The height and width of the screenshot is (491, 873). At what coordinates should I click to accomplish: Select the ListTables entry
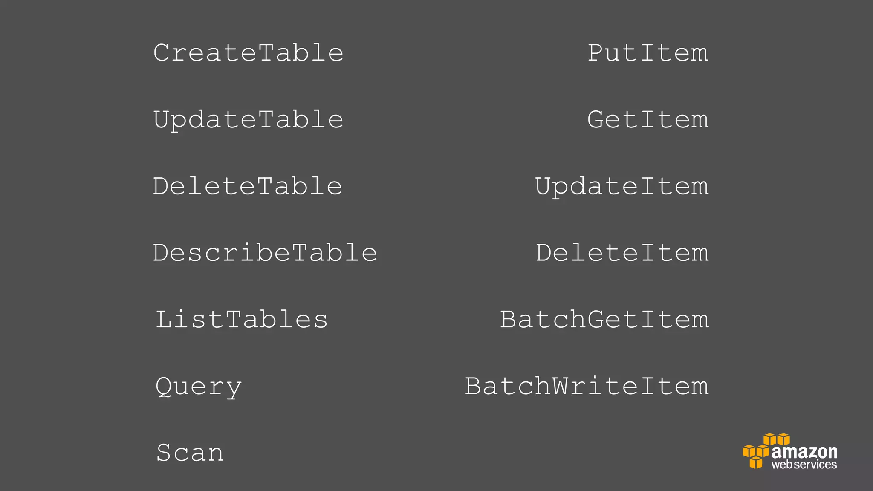tap(242, 319)
